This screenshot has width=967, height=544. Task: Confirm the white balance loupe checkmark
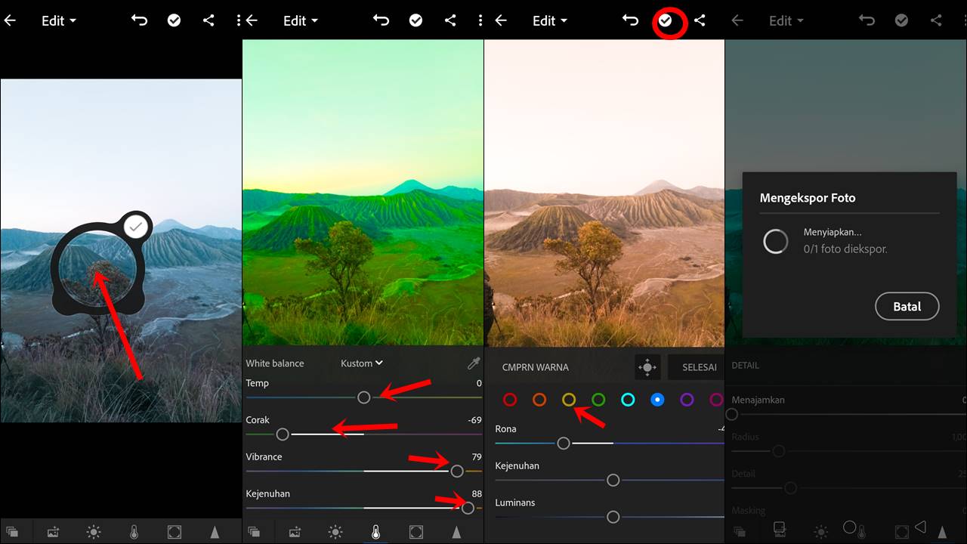point(135,226)
